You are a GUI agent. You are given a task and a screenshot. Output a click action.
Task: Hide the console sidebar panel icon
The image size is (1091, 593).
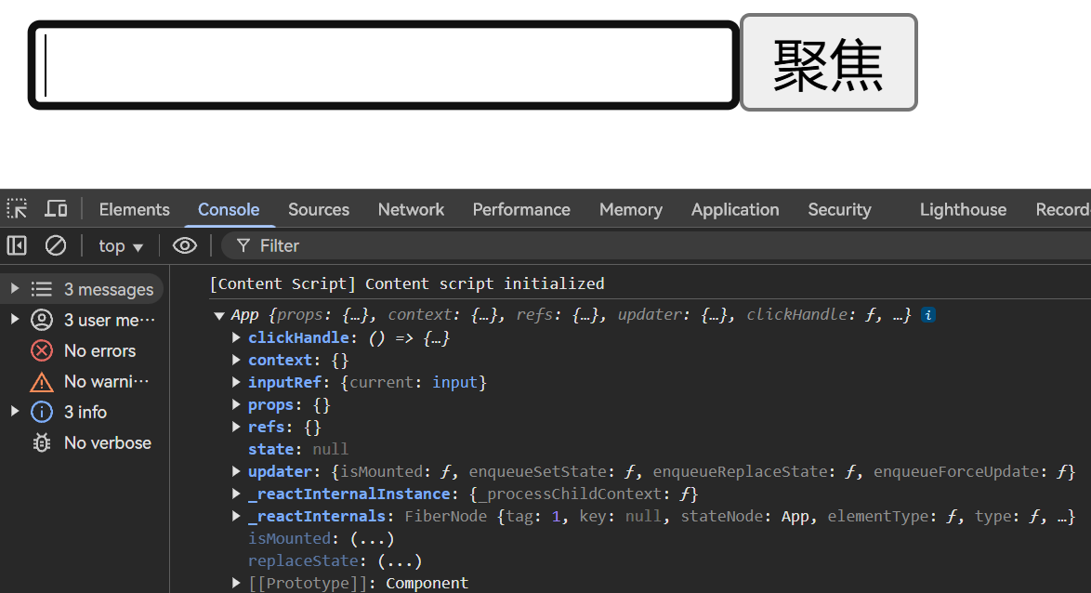(x=17, y=245)
